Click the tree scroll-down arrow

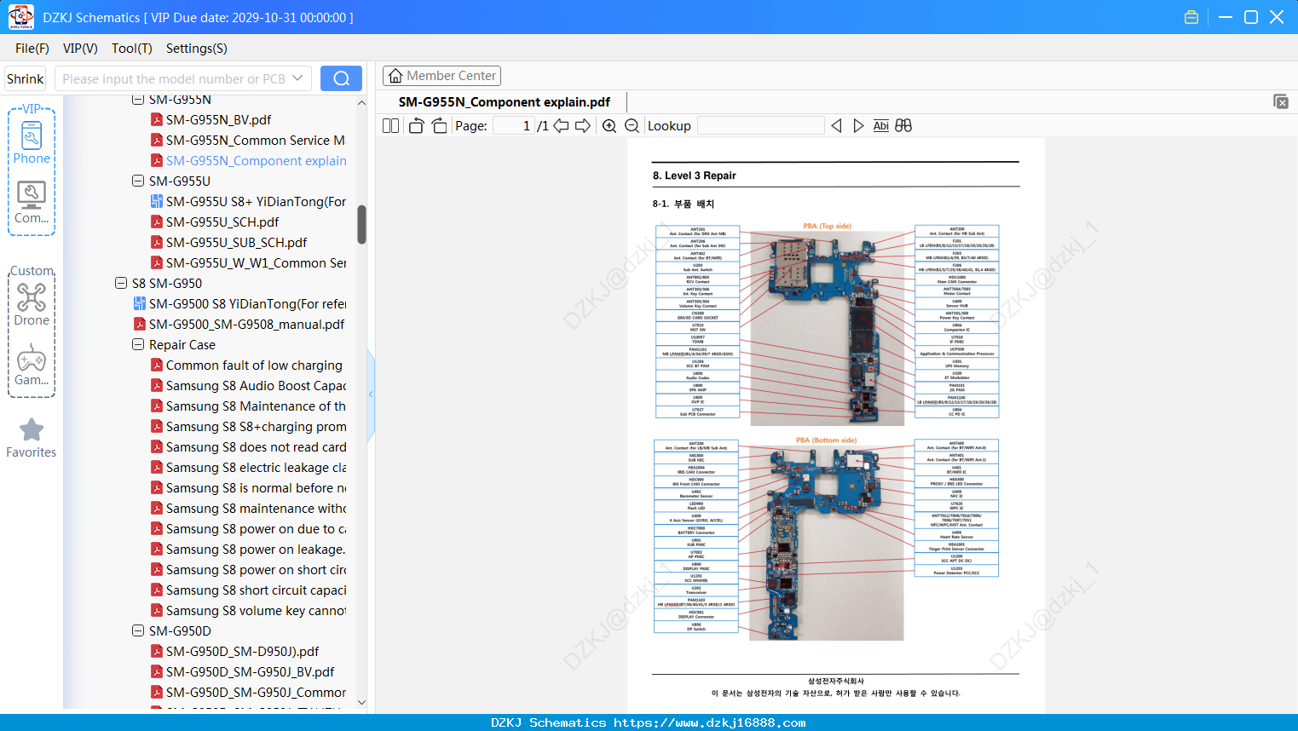coord(361,703)
